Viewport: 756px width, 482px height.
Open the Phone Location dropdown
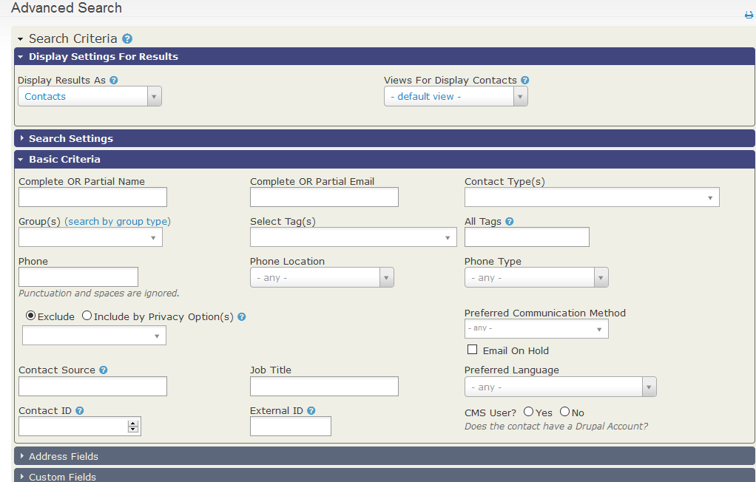[386, 276]
